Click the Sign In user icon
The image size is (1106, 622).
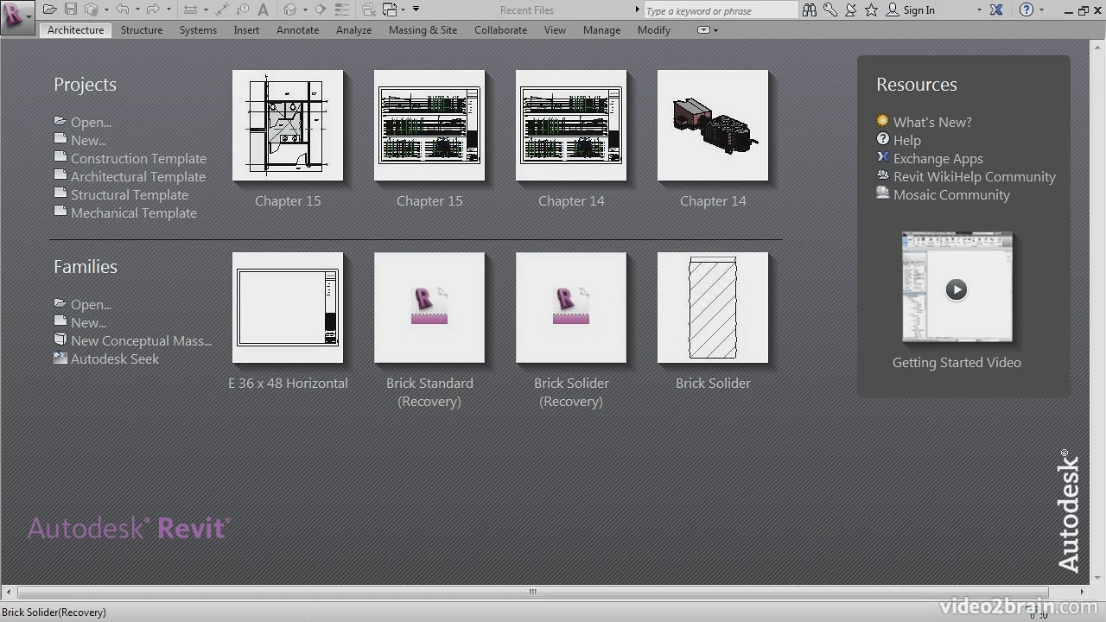pos(893,10)
